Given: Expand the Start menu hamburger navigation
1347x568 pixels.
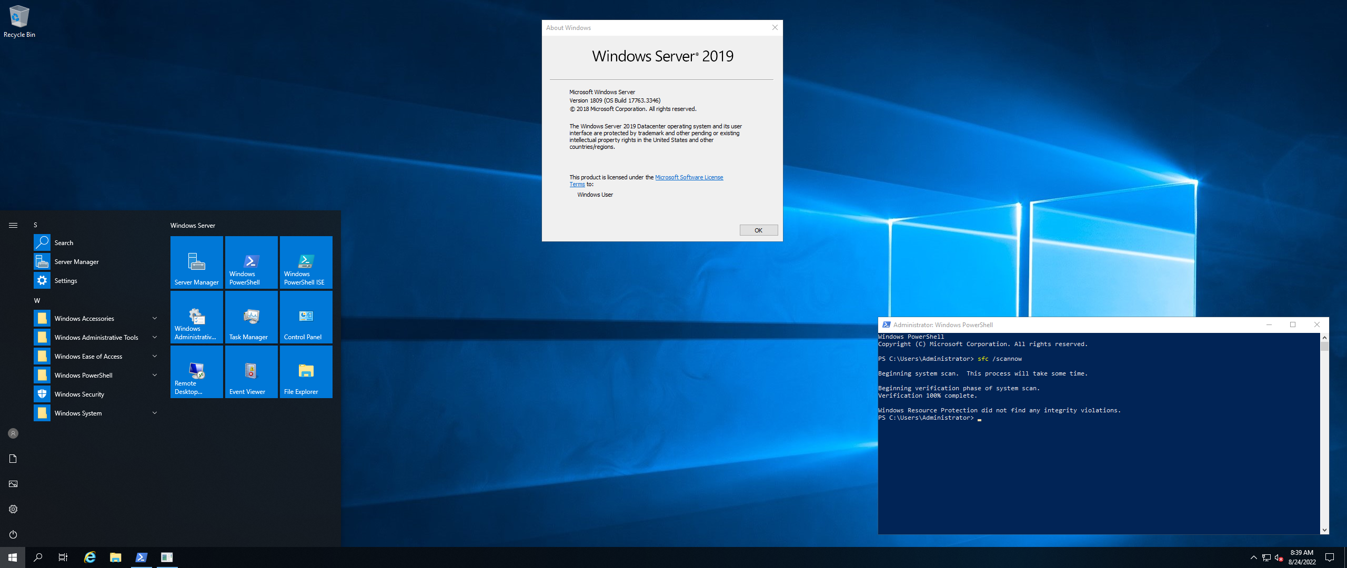Looking at the screenshot, I should [x=13, y=225].
